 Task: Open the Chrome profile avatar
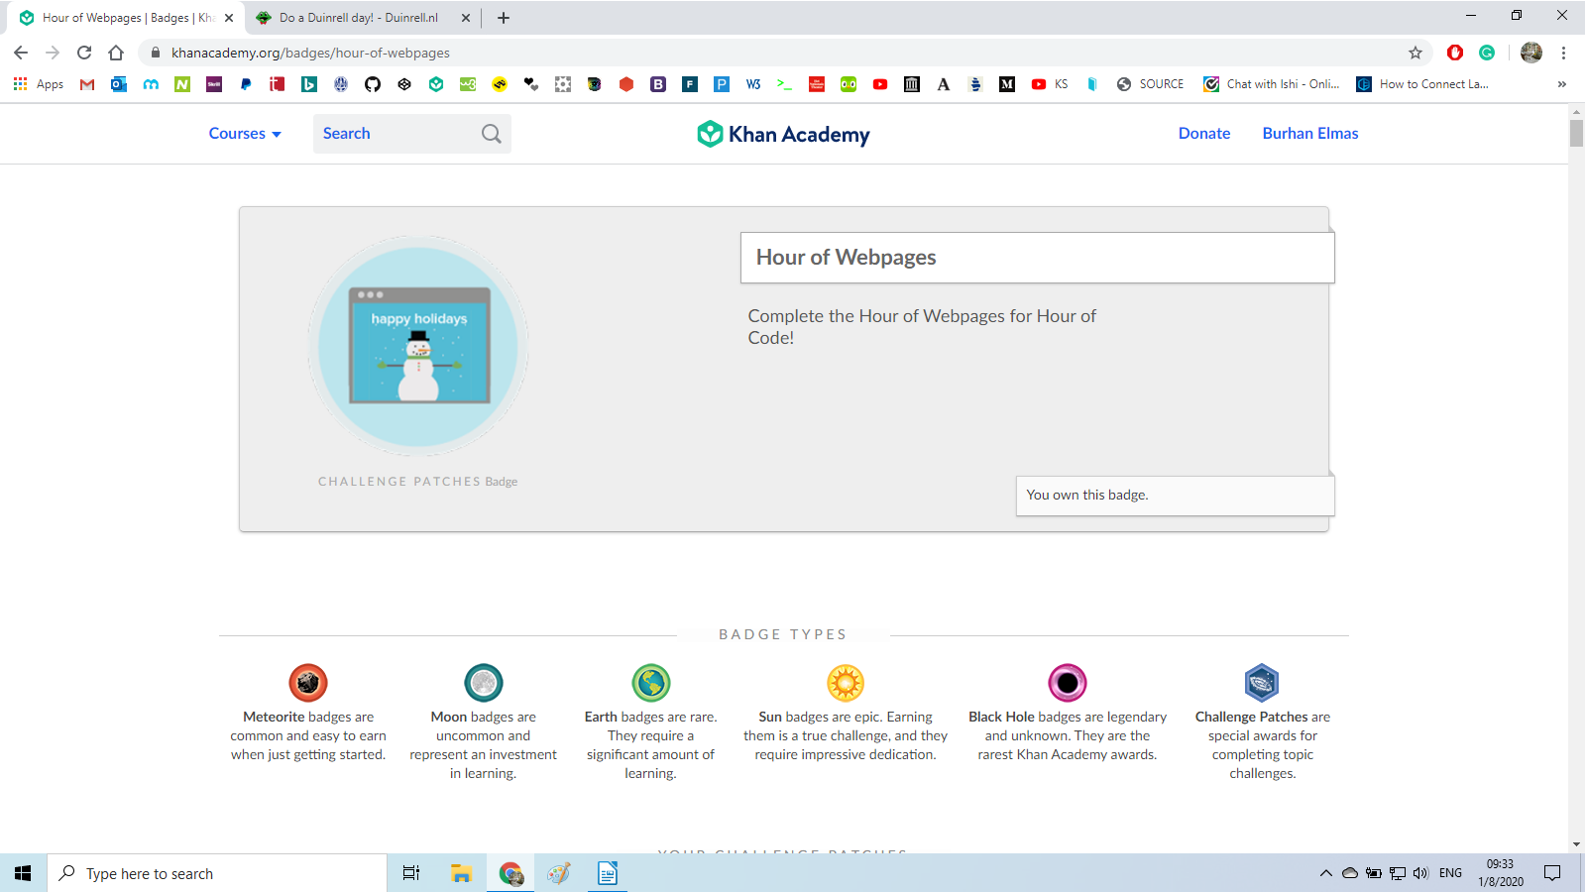coord(1531,53)
